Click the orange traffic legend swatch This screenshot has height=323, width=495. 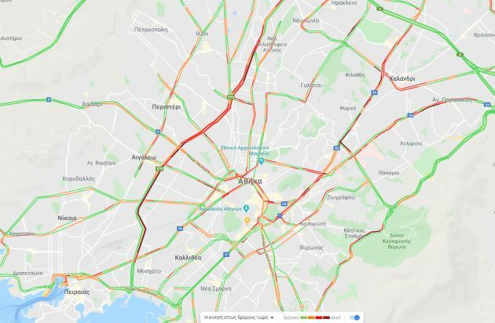(311, 317)
